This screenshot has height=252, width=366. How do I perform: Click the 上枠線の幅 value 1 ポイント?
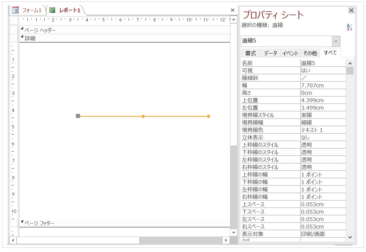pos(323,174)
